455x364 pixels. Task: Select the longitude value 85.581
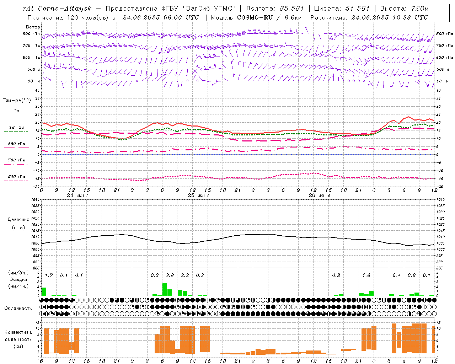click(292, 9)
